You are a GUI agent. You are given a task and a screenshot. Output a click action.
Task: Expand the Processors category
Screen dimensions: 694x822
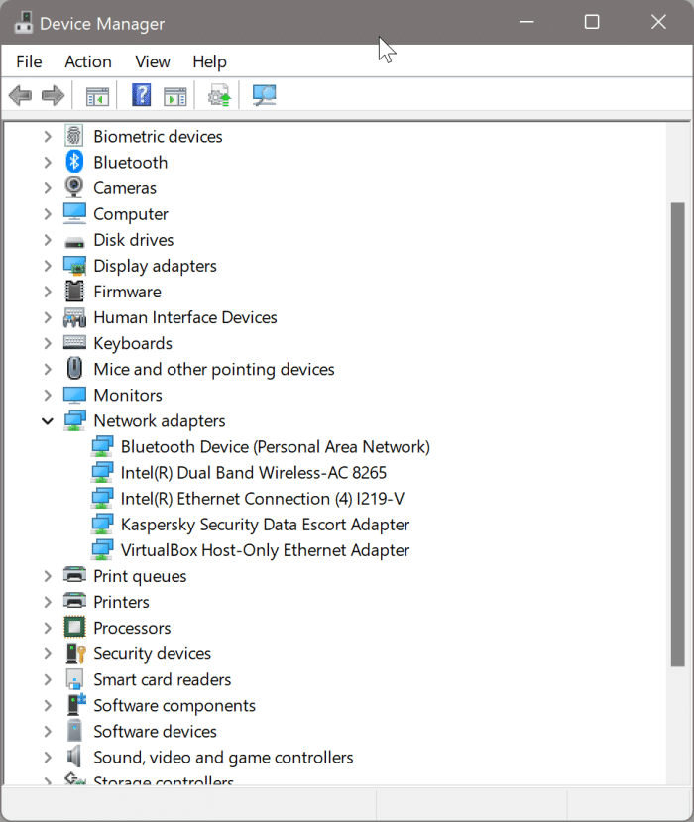click(48, 628)
